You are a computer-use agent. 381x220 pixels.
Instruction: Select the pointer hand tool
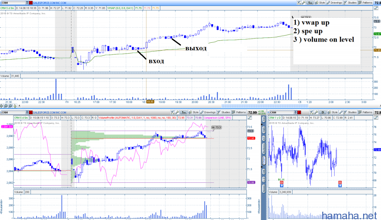(x=15, y=106)
